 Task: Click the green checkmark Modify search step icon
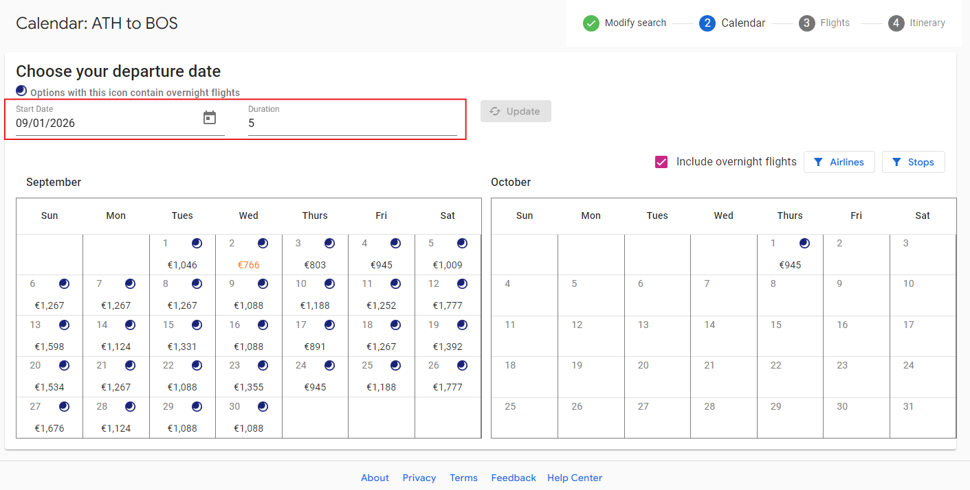[x=591, y=23]
